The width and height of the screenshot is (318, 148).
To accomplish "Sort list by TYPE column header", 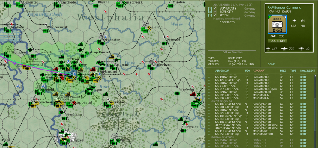I will coord(293,71).
